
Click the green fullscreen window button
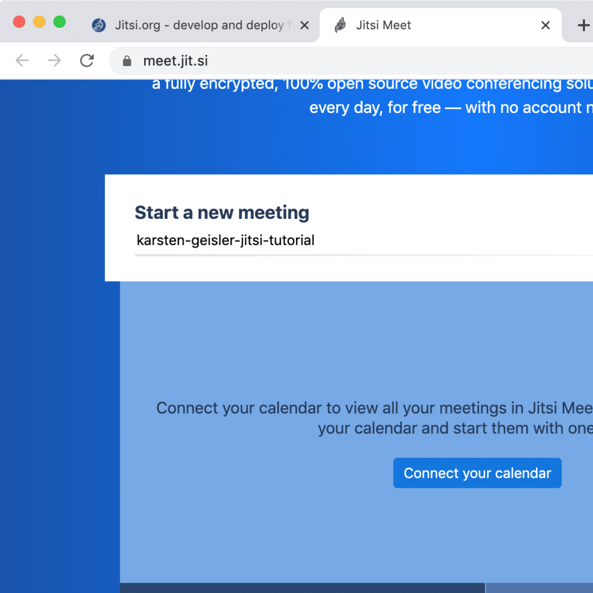tap(60, 22)
